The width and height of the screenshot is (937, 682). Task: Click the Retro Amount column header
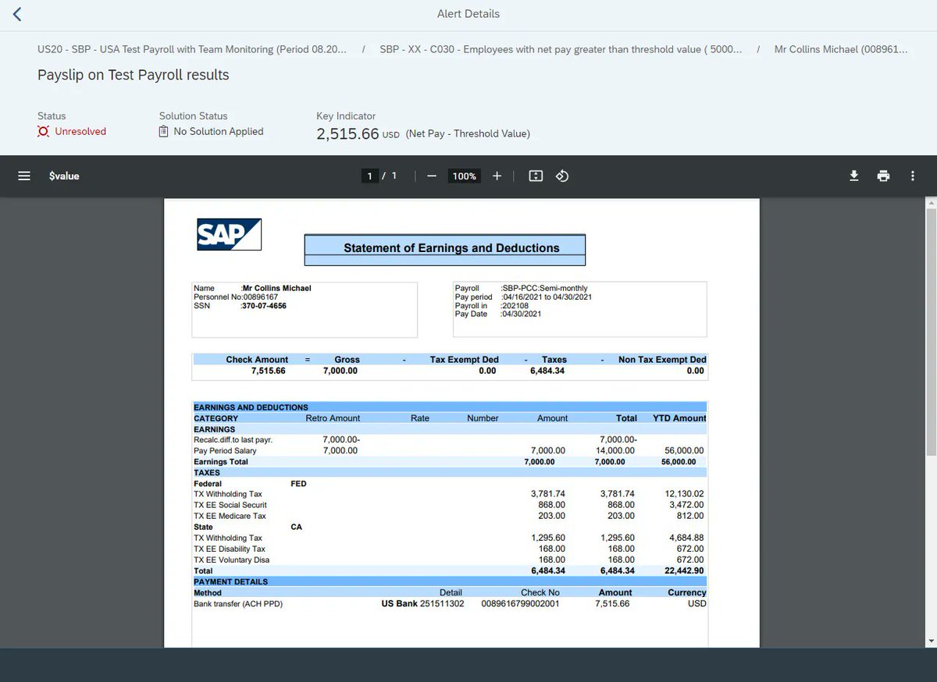tap(333, 418)
